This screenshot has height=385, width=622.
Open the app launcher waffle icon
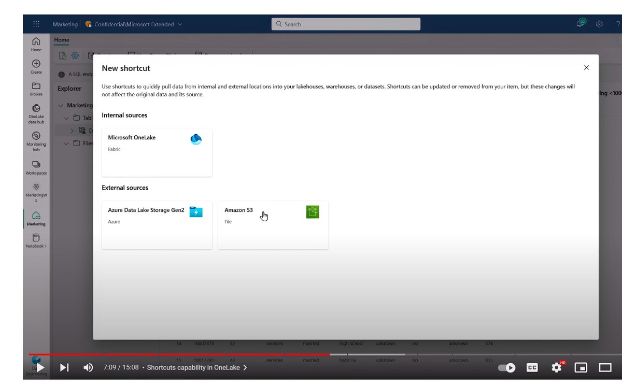[36, 24]
